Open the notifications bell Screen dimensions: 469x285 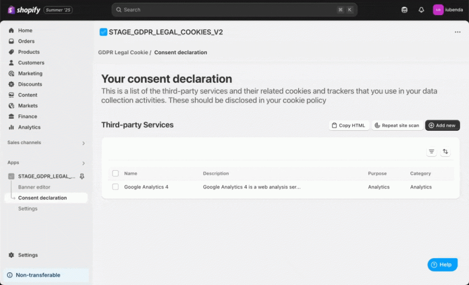pyautogui.click(x=421, y=10)
